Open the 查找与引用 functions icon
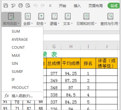121x110 pixels. tap(110, 16)
